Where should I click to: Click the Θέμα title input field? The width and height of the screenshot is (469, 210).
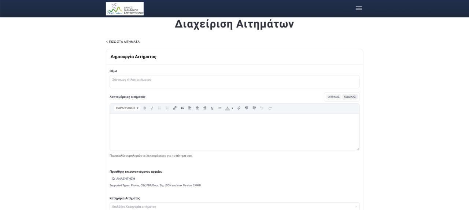pos(234,81)
